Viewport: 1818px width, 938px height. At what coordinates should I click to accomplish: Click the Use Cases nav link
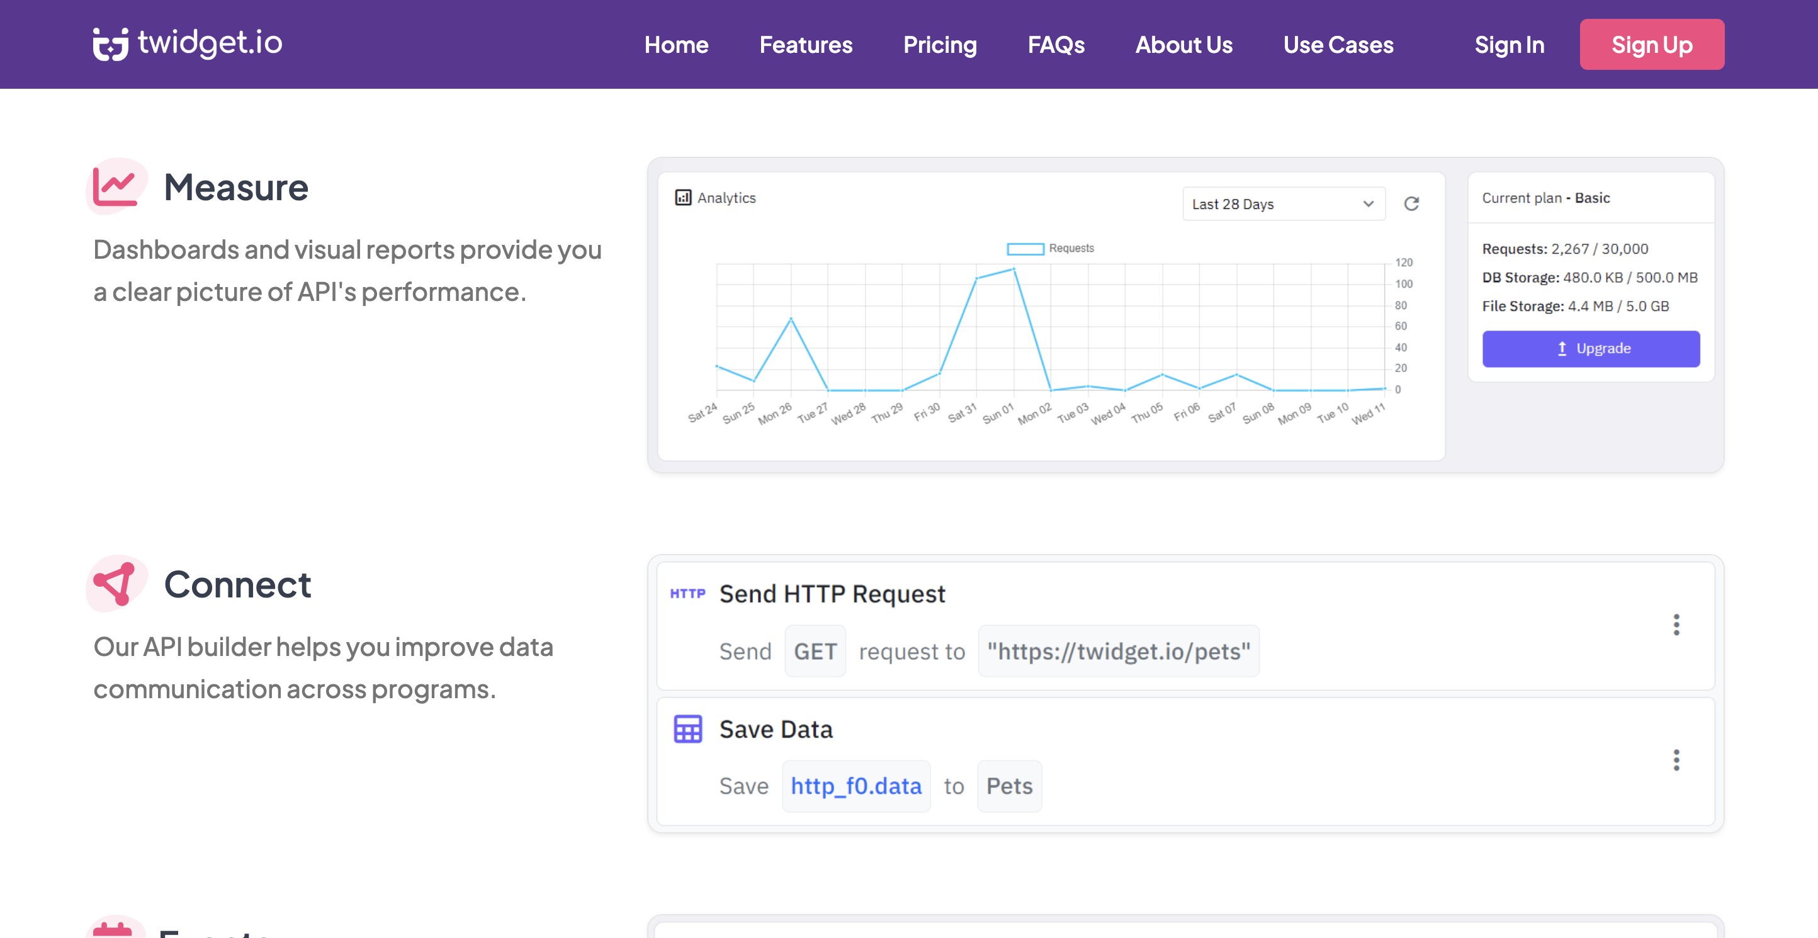click(x=1338, y=45)
